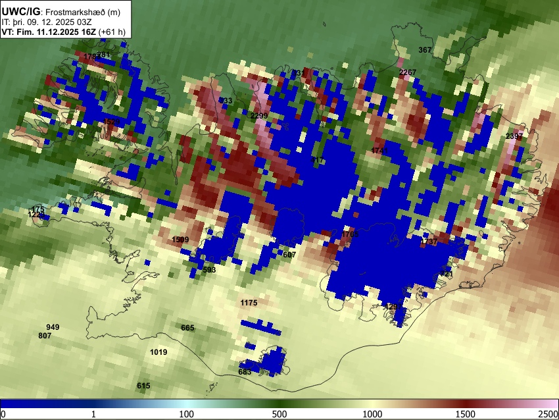Click the 1741 value label
Image resolution: width=559 pixels, height=420 pixels.
(x=379, y=151)
